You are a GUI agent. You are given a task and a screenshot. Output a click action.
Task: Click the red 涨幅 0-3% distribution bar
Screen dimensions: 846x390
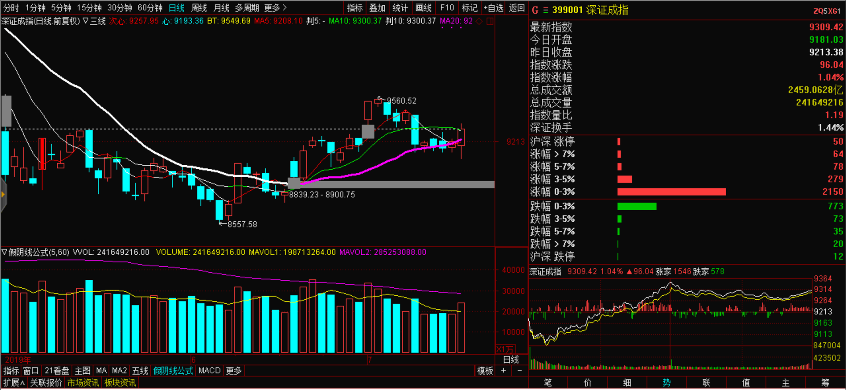[671, 192]
